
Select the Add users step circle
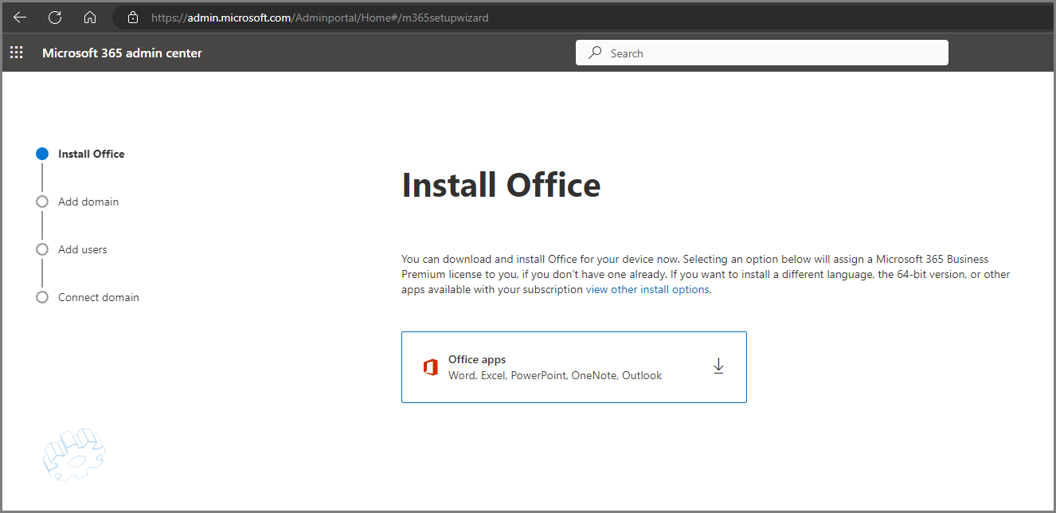(42, 249)
